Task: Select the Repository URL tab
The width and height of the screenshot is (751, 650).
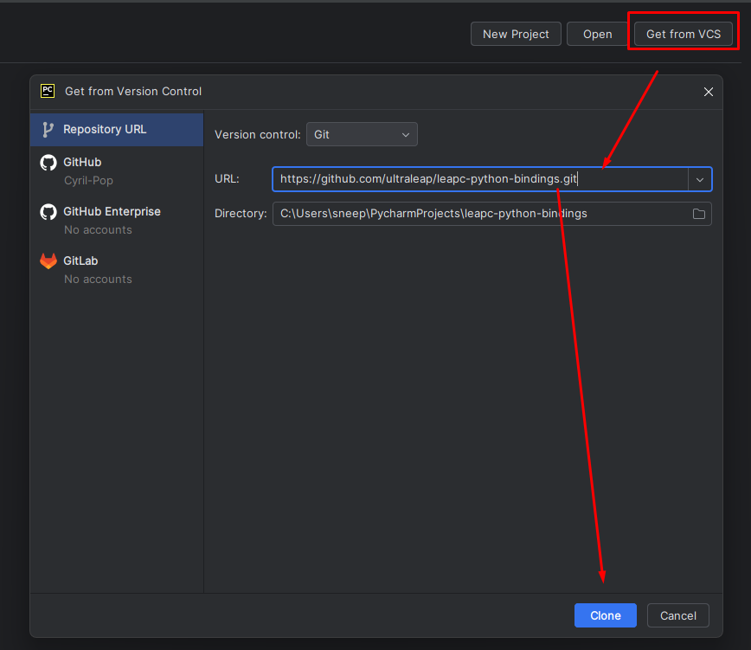Action: (x=117, y=129)
